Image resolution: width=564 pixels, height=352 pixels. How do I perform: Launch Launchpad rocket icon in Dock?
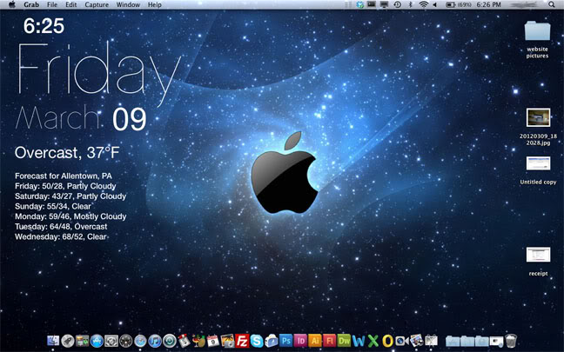68,340
